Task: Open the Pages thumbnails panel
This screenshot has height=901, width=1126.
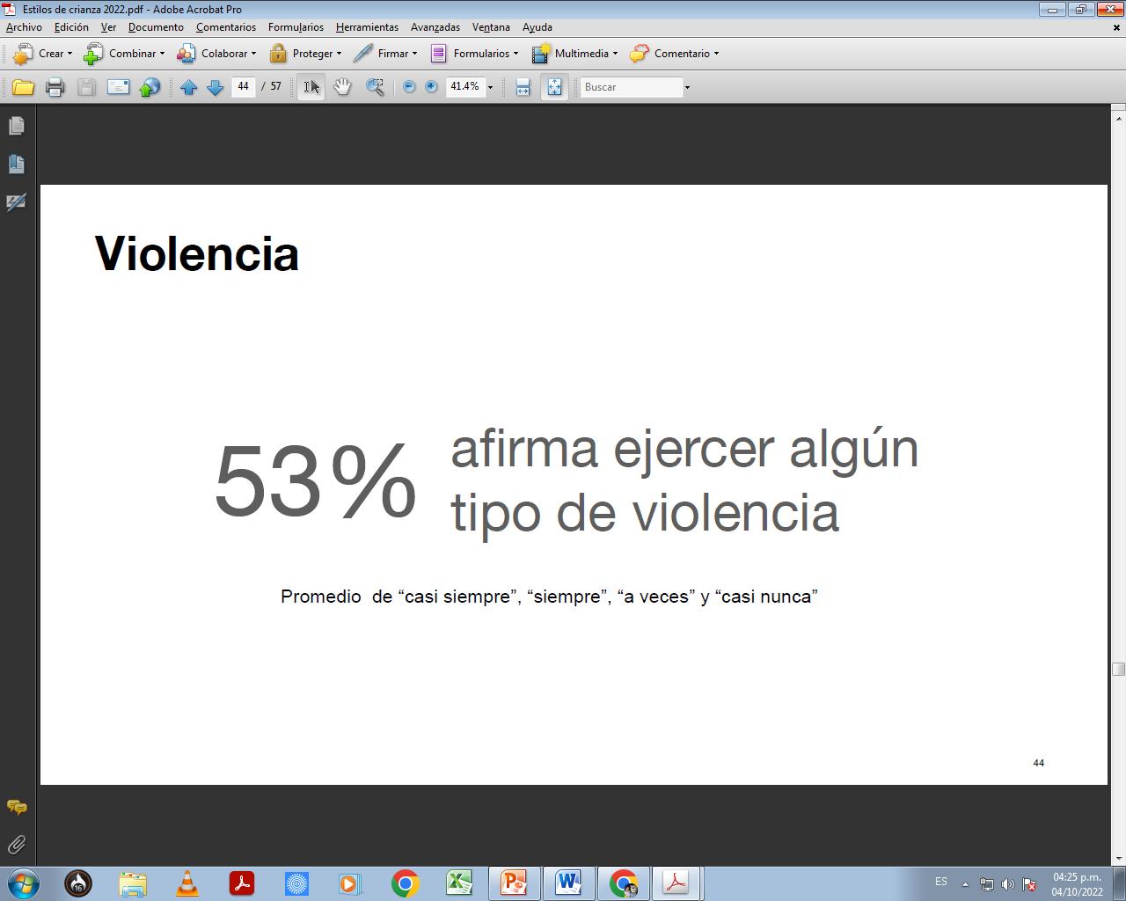Action: [17, 127]
